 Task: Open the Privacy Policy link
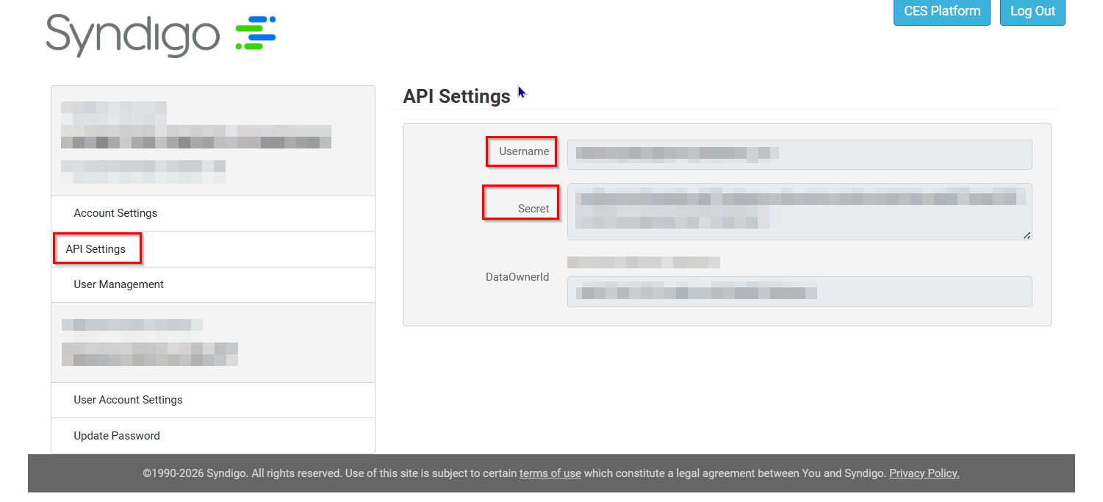[x=924, y=473]
